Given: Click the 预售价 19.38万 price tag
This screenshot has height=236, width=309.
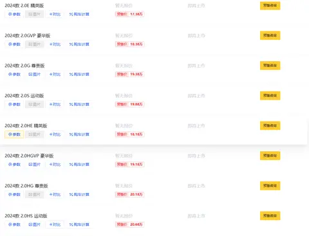Looking at the screenshot, I should [129, 74].
